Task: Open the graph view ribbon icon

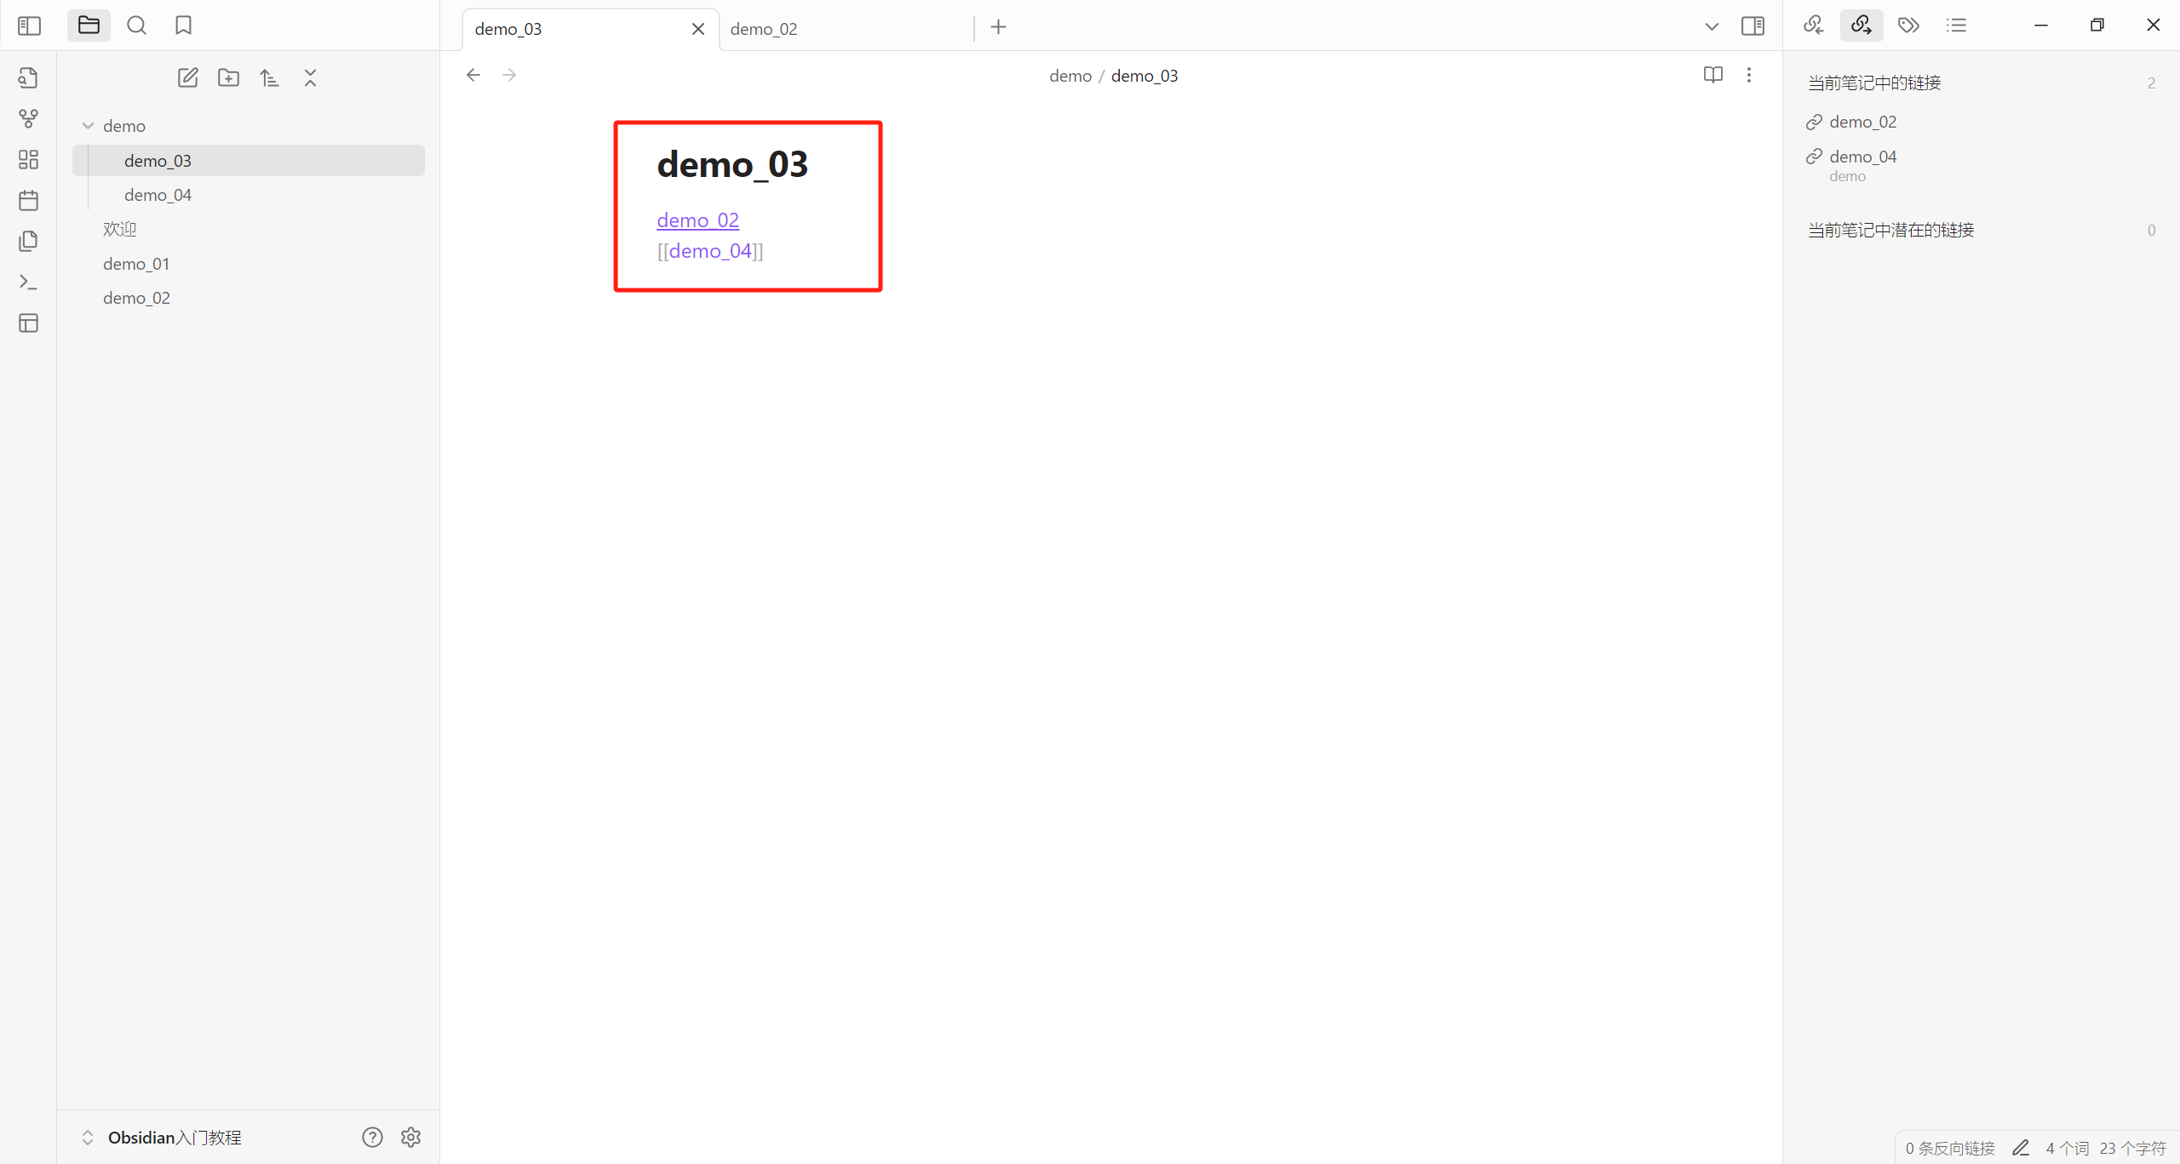Action: coord(28,118)
